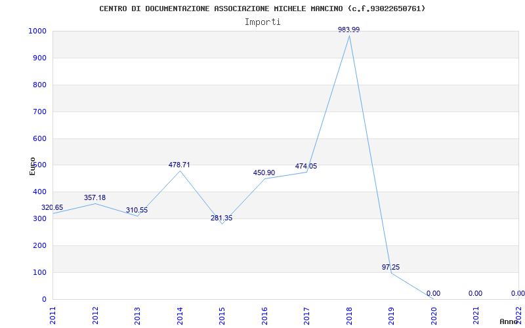Click the y-axis value 0
The image size is (525, 328).
(44, 299)
